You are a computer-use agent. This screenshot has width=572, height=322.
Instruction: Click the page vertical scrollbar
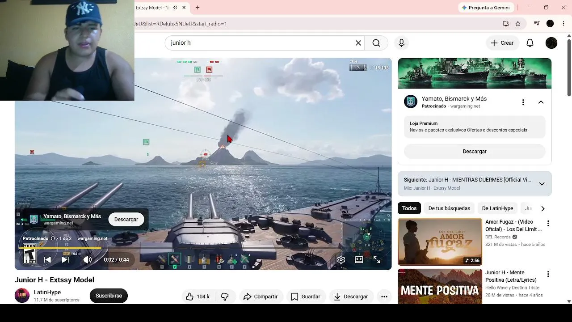tap(569, 67)
